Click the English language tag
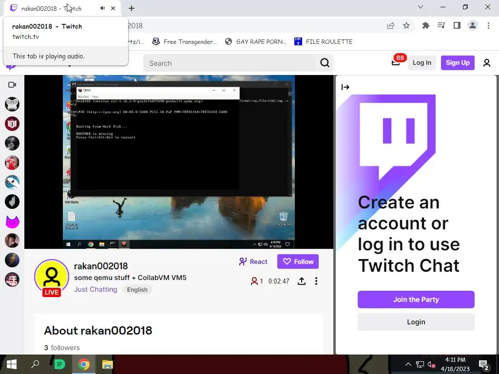499x374 pixels. click(x=137, y=289)
